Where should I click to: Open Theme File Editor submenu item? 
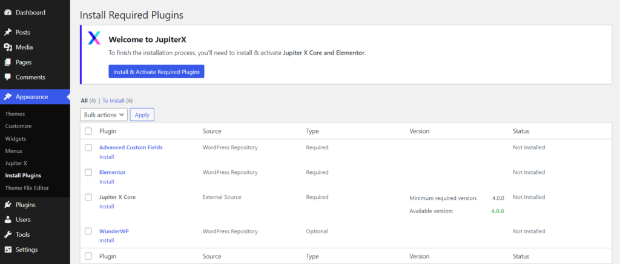pyautogui.click(x=27, y=188)
